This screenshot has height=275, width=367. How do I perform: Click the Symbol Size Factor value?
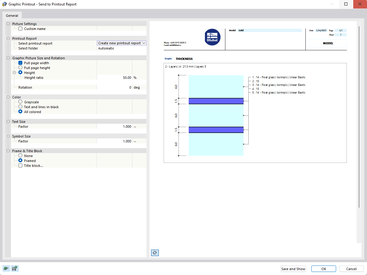(114, 141)
